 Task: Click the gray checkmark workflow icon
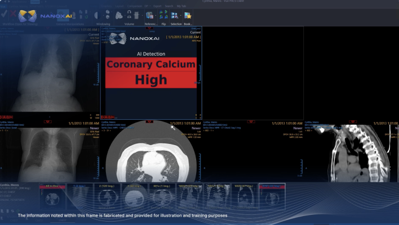[4, 14]
